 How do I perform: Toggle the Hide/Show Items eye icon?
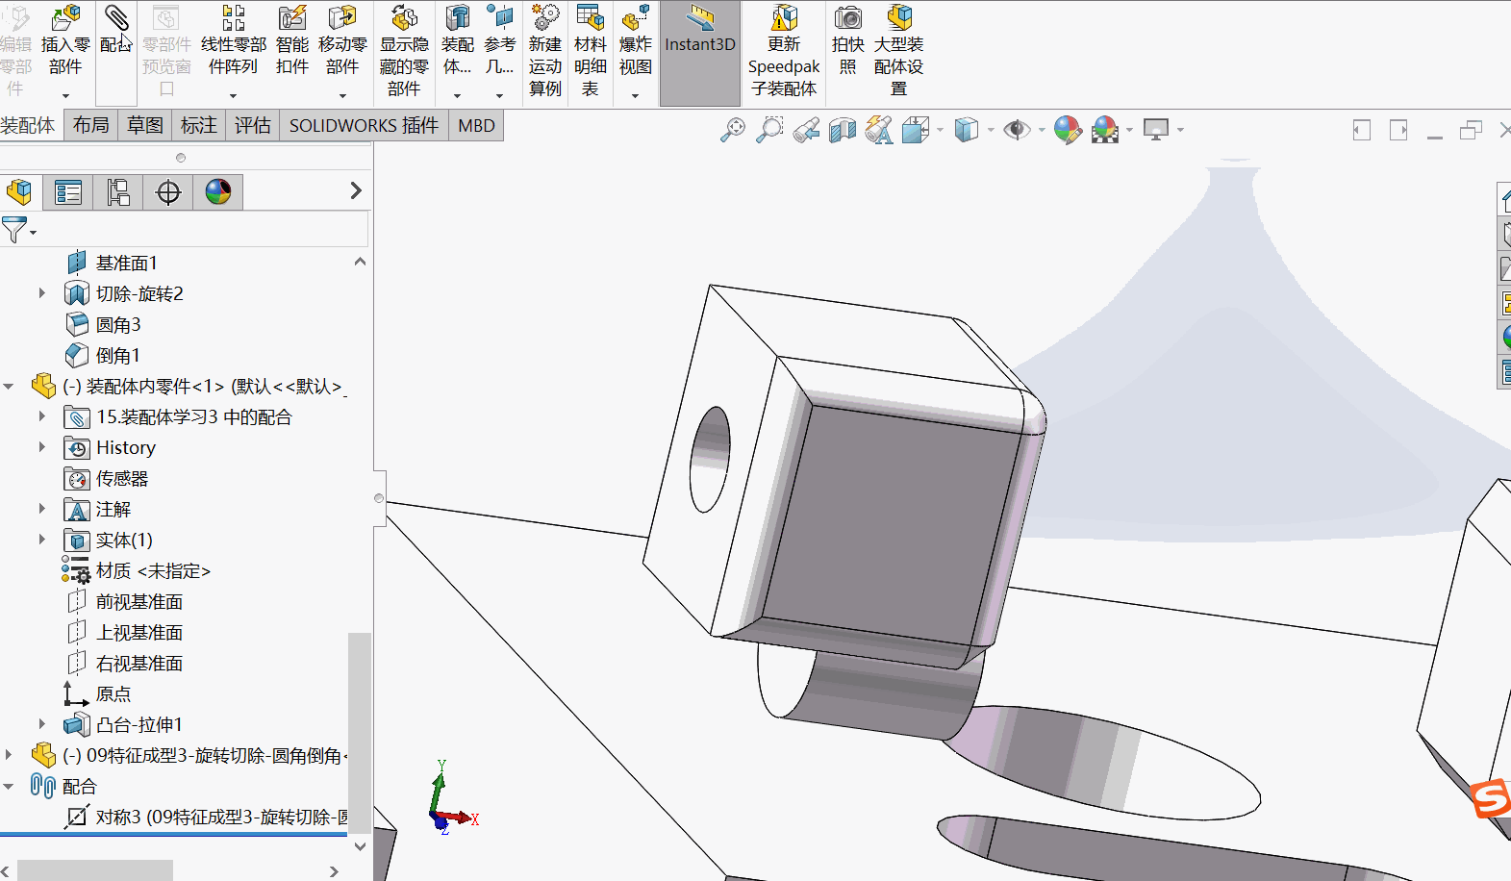pyautogui.click(x=1017, y=130)
